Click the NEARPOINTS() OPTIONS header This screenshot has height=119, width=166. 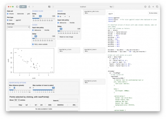point(18,83)
